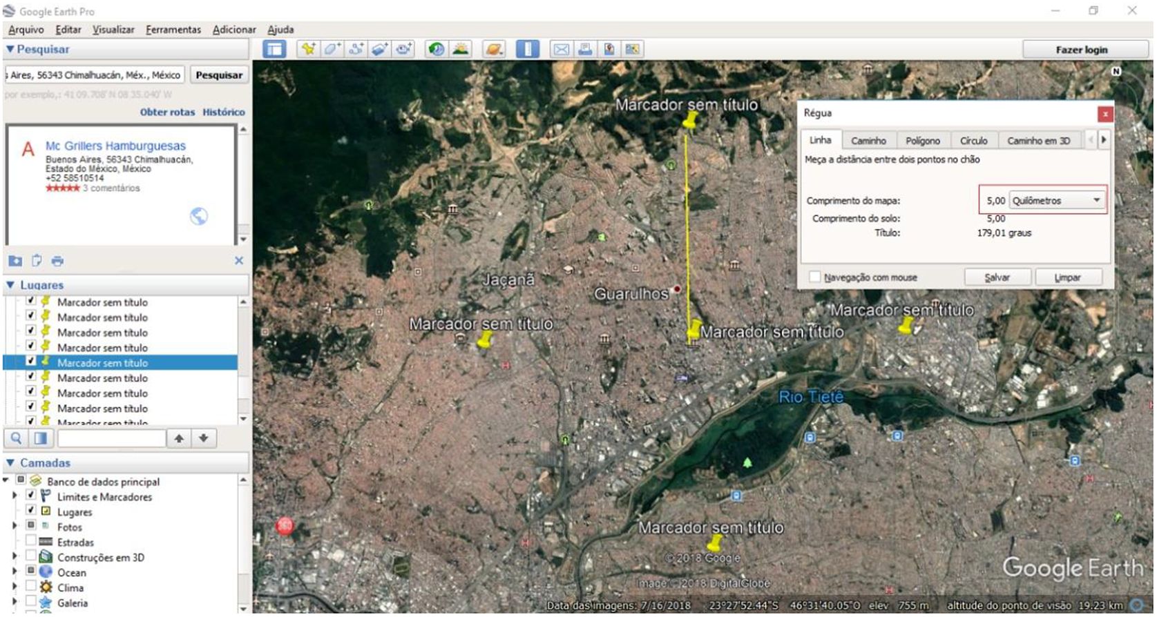This screenshot has height=617, width=1157.
Task: Click the ruler tool in toolbar
Action: tap(528, 49)
